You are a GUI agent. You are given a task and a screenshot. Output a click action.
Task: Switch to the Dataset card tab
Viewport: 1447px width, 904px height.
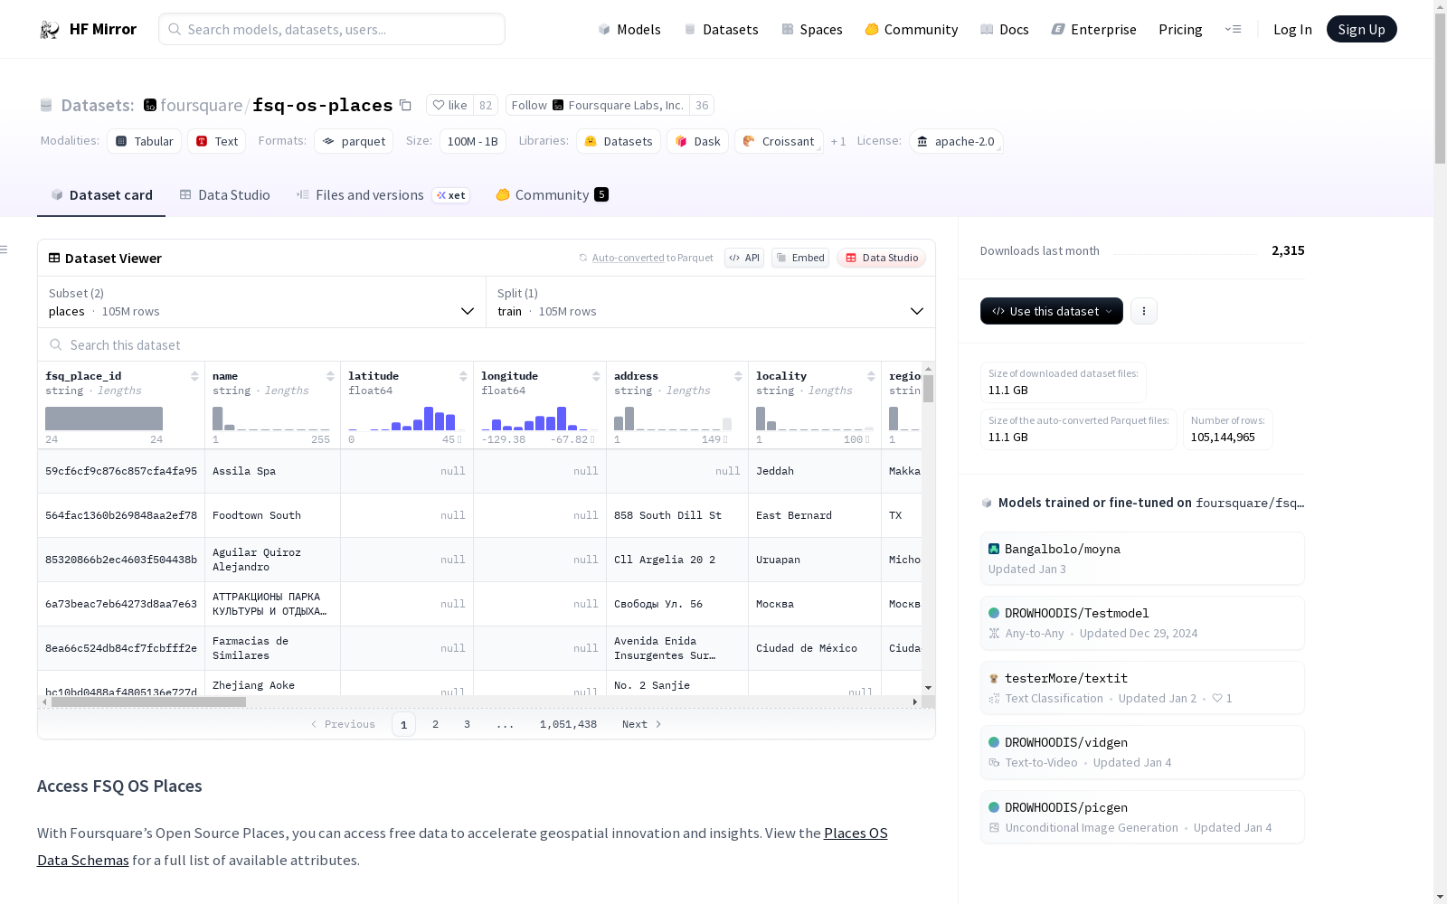coord(101,195)
